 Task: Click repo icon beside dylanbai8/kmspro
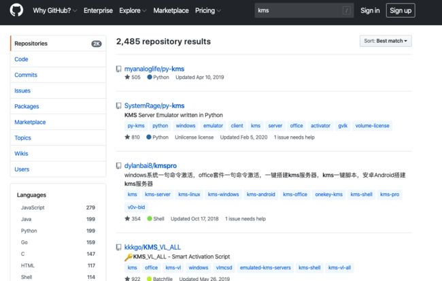point(119,166)
